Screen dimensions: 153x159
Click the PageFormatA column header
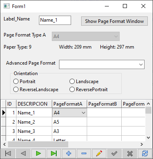click(69, 104)
